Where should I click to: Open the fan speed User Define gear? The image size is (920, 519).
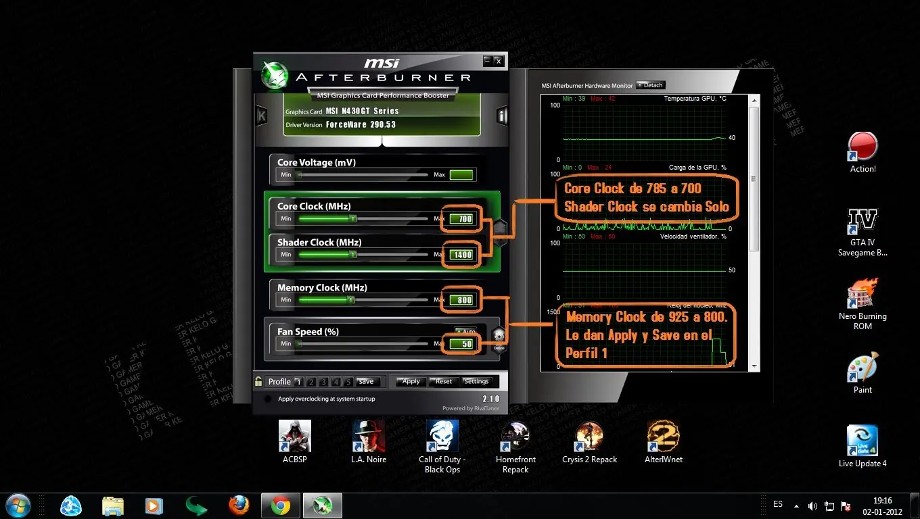click(499, 338)
